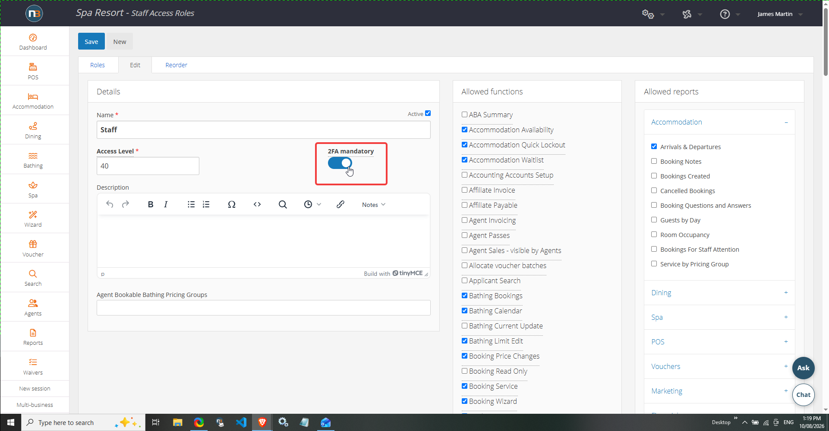Viewport: 829px width, 431px height.
Task: Click the NB logo in header
Action: (x=34, y=14)
